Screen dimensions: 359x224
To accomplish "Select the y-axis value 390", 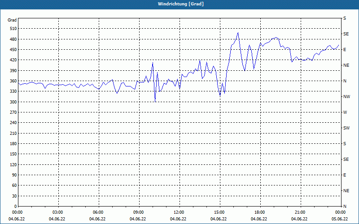I will coord(13,71).
